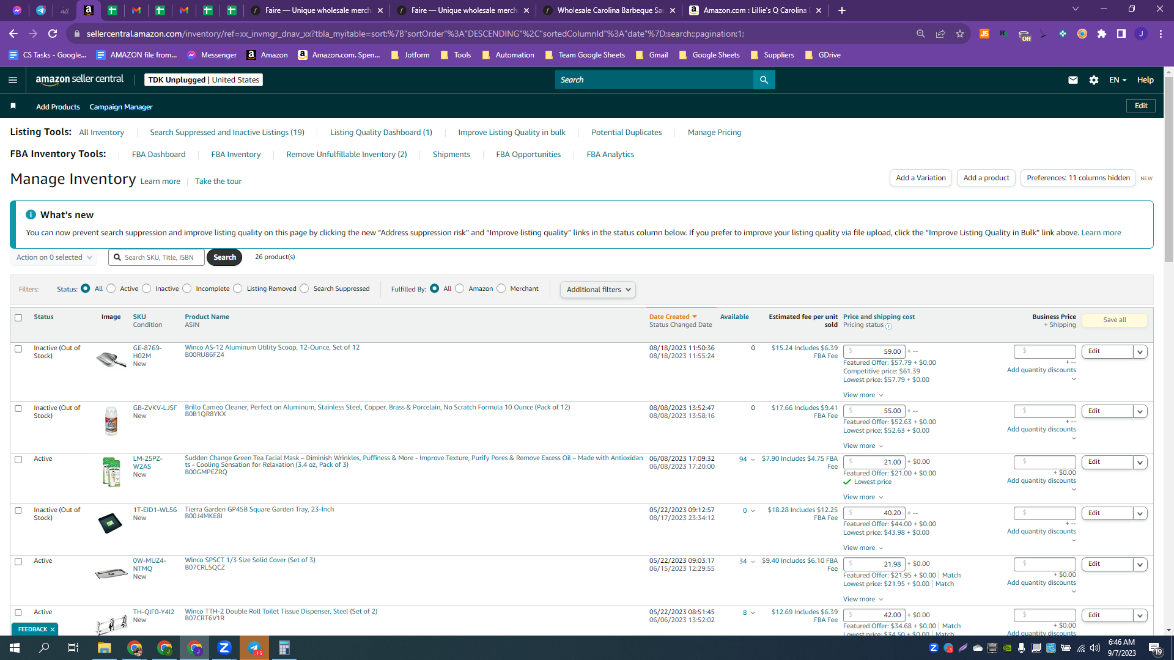Open Preferences: 11 columns hidden
The image size is (1174, 660).
pyautogui.click(x=1078, y=178)
